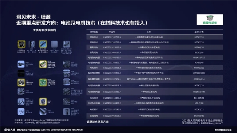
Task: Click the 名称 column header
Action: coord(149,32)
